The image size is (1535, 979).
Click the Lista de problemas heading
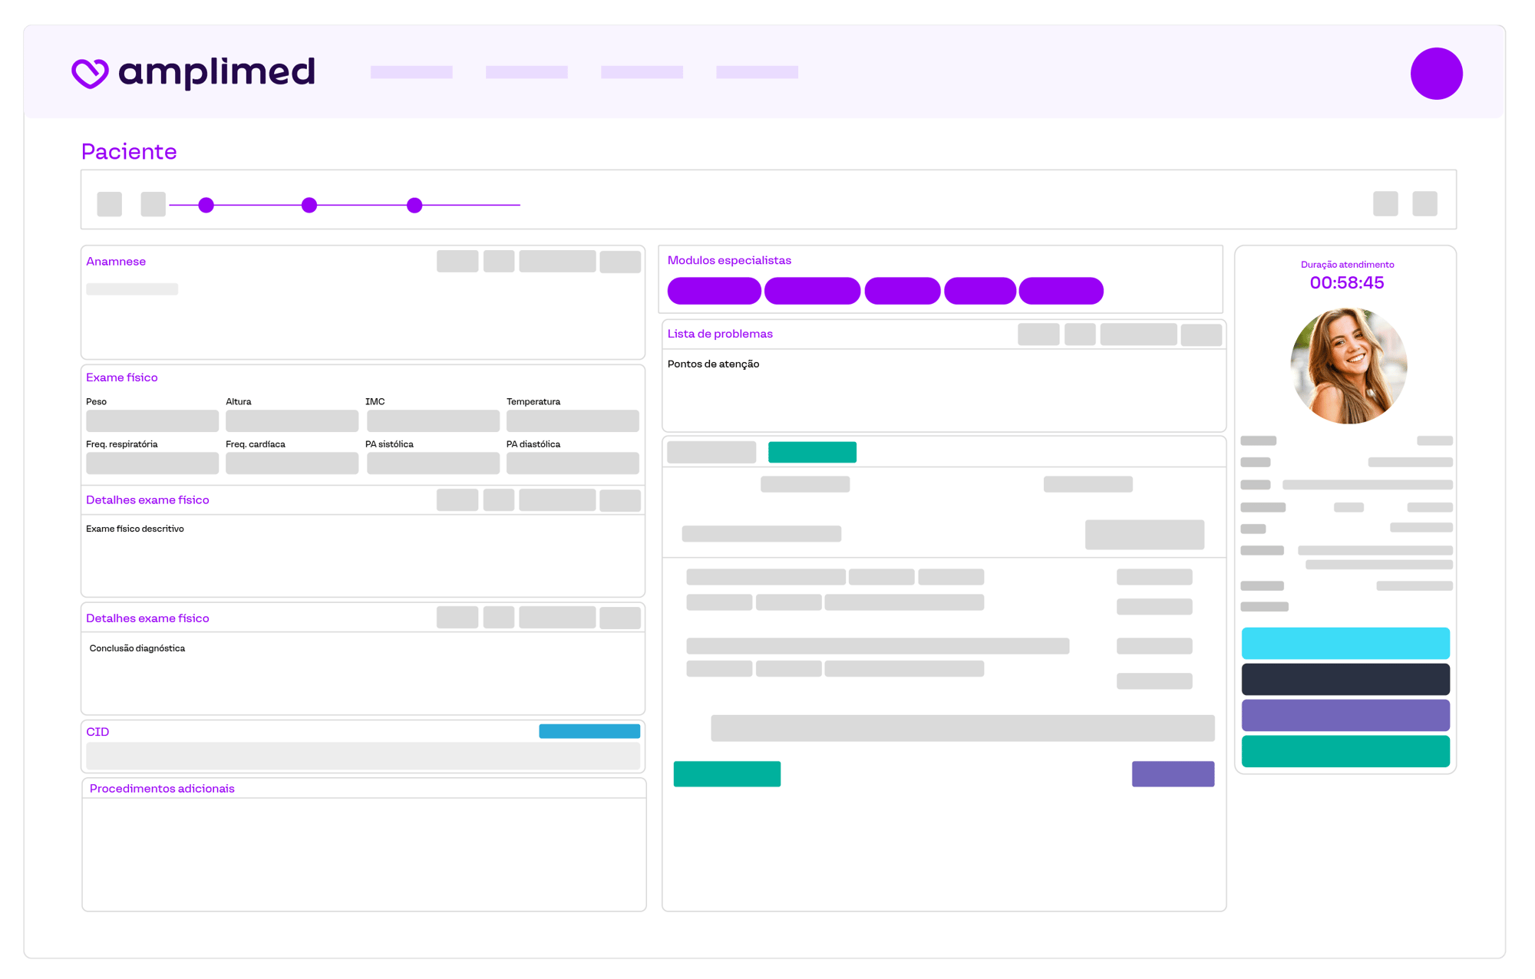point(720,334)
